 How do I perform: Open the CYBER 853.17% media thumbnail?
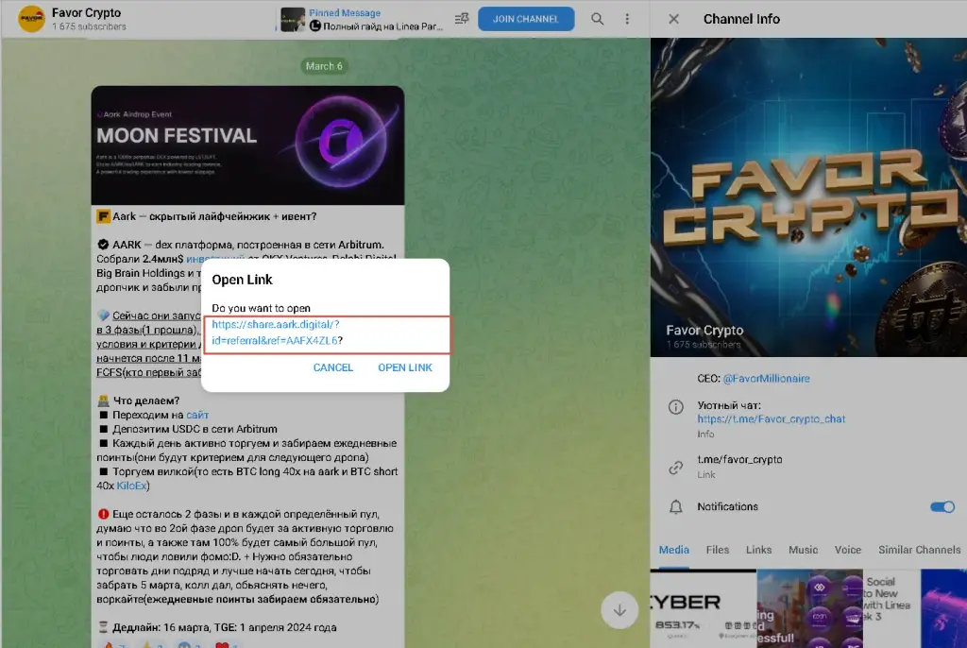(x=703, y=608)
